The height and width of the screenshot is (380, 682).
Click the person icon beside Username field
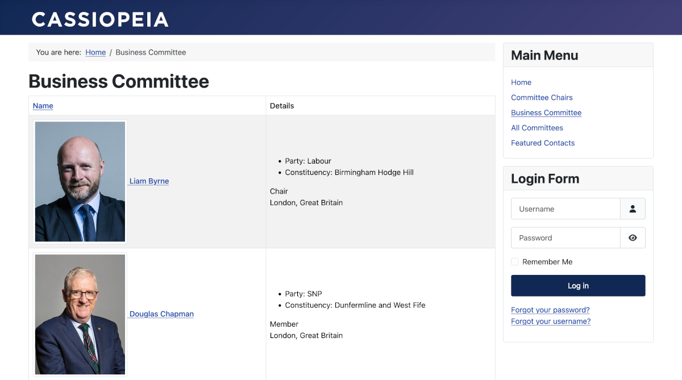point(633,208)
